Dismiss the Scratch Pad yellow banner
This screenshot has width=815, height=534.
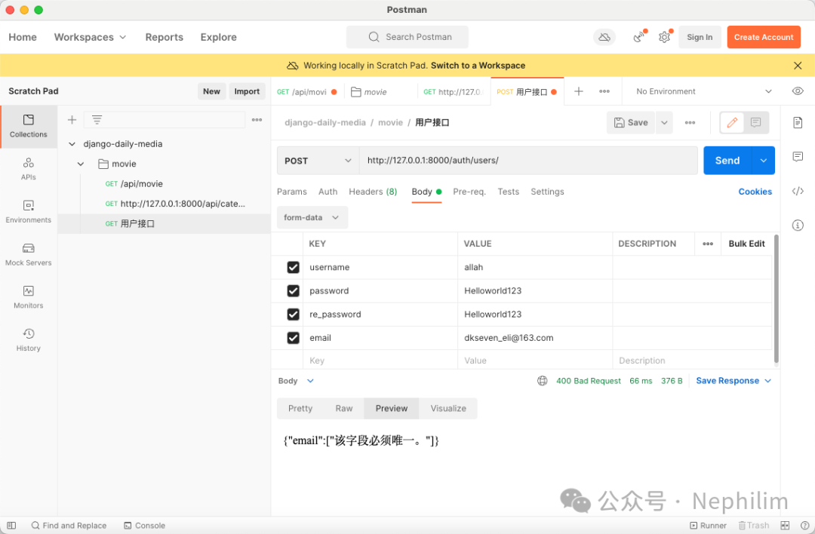[798, 66]
